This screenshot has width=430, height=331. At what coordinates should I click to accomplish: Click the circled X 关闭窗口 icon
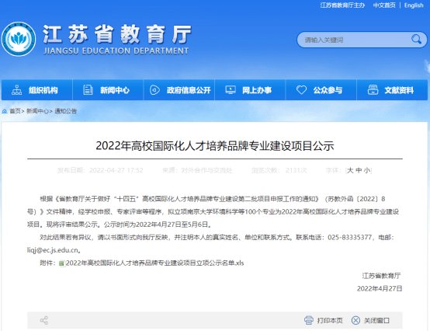355,320
